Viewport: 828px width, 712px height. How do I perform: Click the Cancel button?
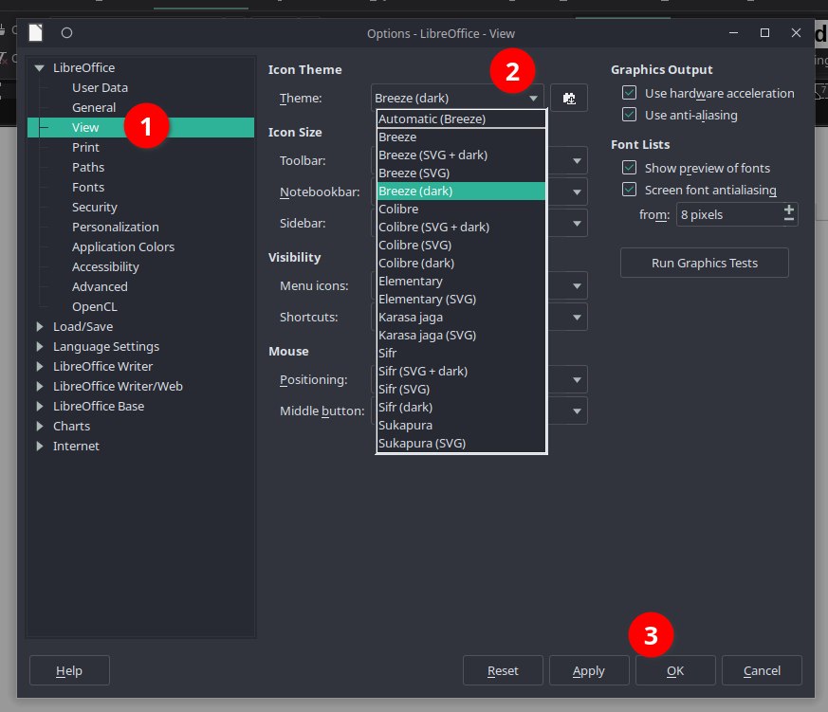coord(762,670)
